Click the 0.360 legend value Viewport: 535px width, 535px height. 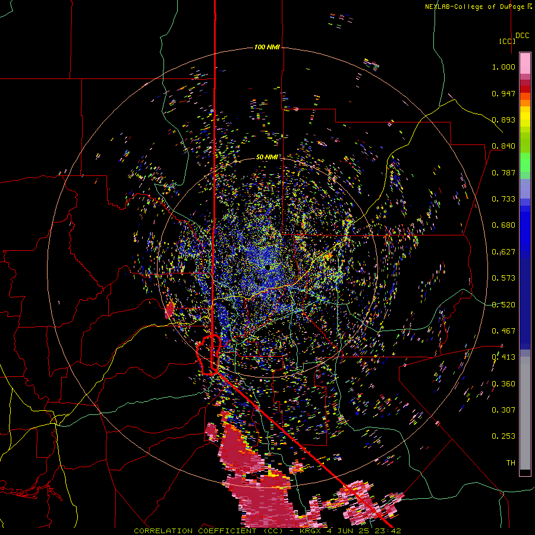[503, 384]
